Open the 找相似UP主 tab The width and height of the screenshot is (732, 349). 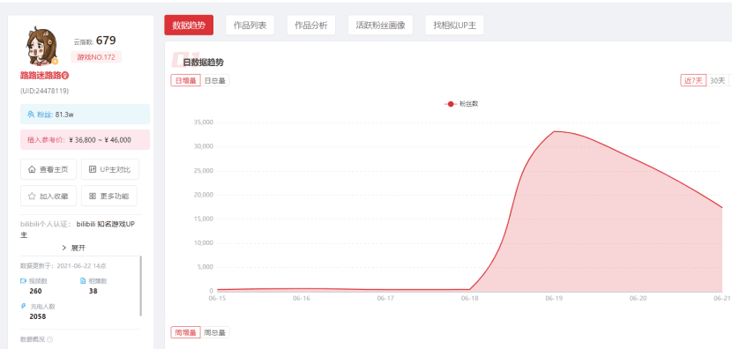point(455,26)
